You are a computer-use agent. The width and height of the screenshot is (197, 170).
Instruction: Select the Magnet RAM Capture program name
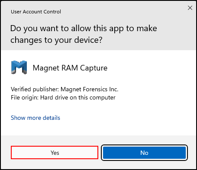click(x=70, y=68)
